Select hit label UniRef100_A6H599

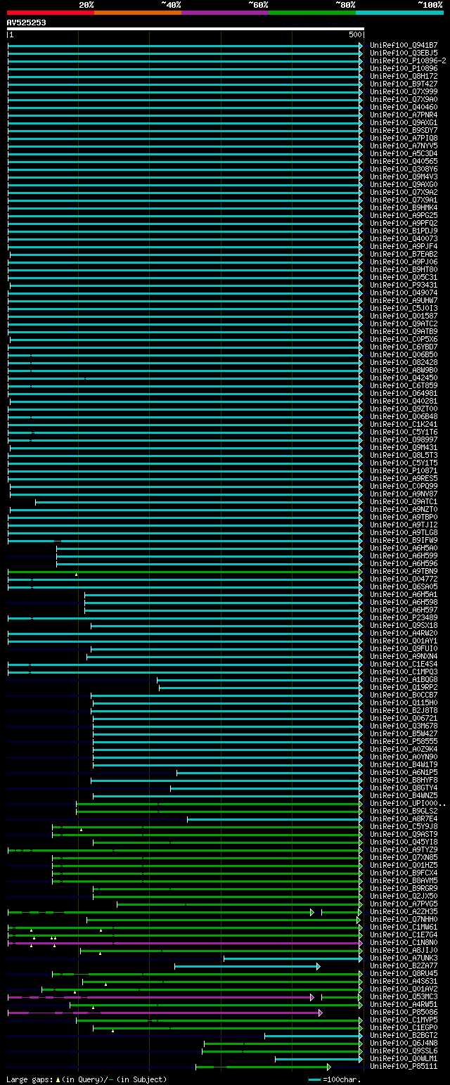click(x=404, y=556)
